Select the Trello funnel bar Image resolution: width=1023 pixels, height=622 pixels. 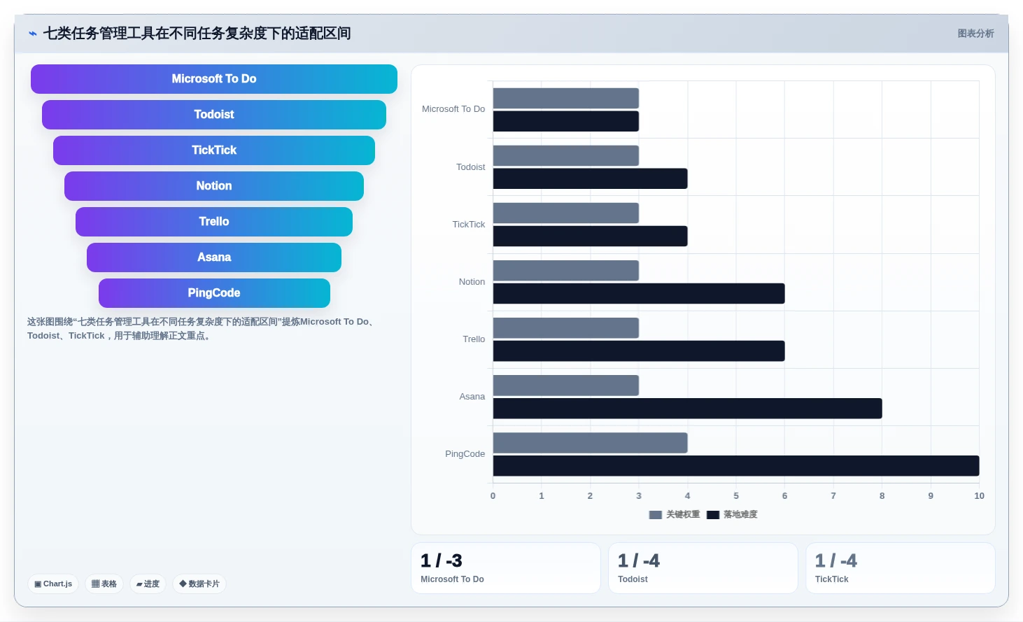pyautogui.click(x=214, y=222)
